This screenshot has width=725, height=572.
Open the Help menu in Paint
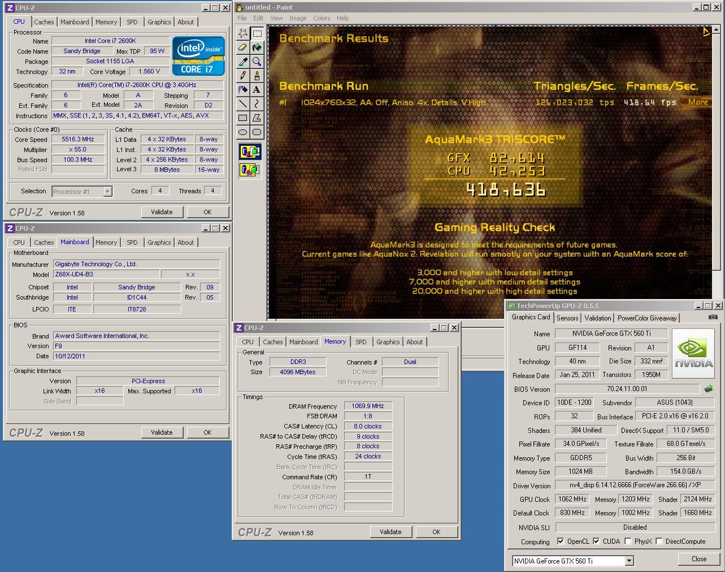click(342, 18)
